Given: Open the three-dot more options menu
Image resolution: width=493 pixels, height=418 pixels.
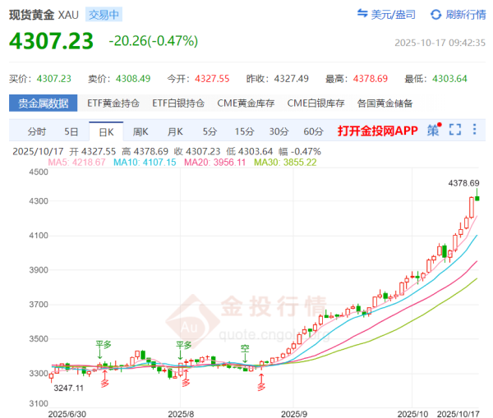Looking at the screenshot, I should (x=475, y=131).
